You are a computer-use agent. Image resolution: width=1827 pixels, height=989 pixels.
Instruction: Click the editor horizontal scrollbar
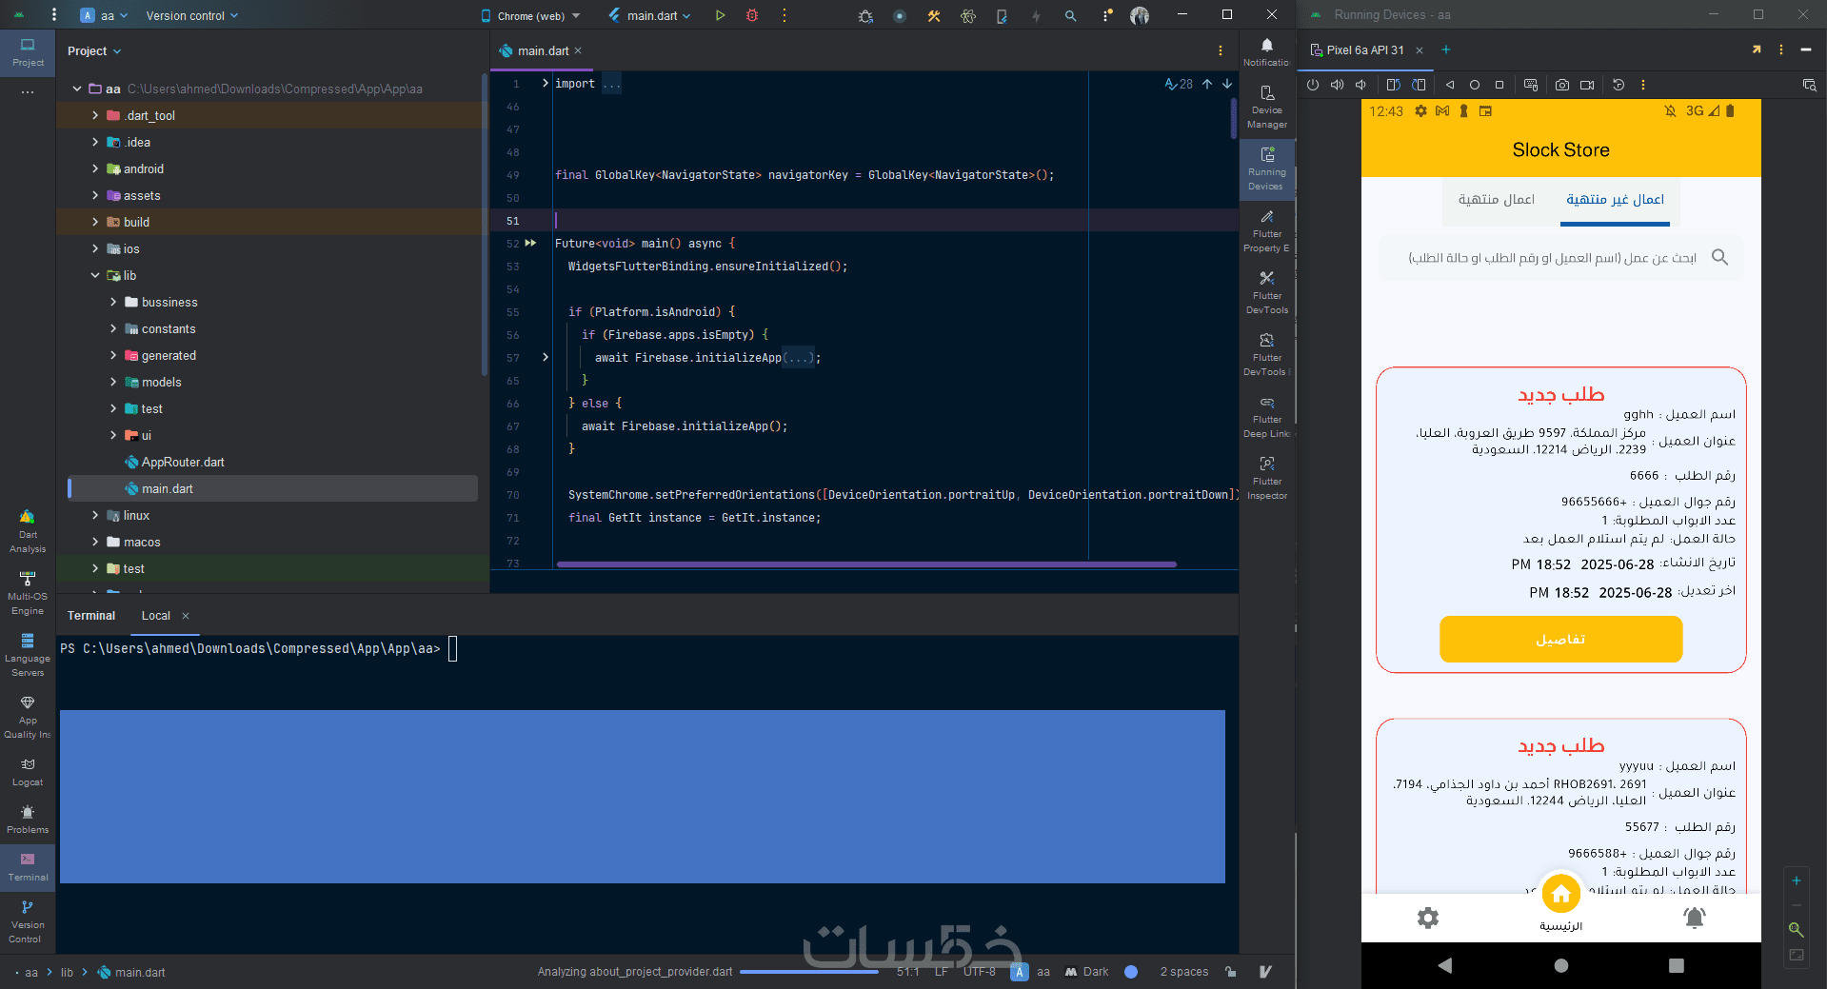[866, 564]
